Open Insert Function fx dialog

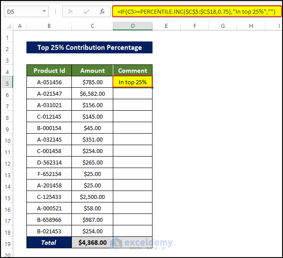pyautogui.click(x=102, y=11)
